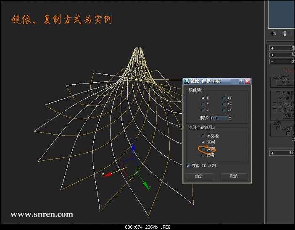Choose 复制 (copy) clone option
The width and height of the screenshot is (295, 230).
coord(203,142)
